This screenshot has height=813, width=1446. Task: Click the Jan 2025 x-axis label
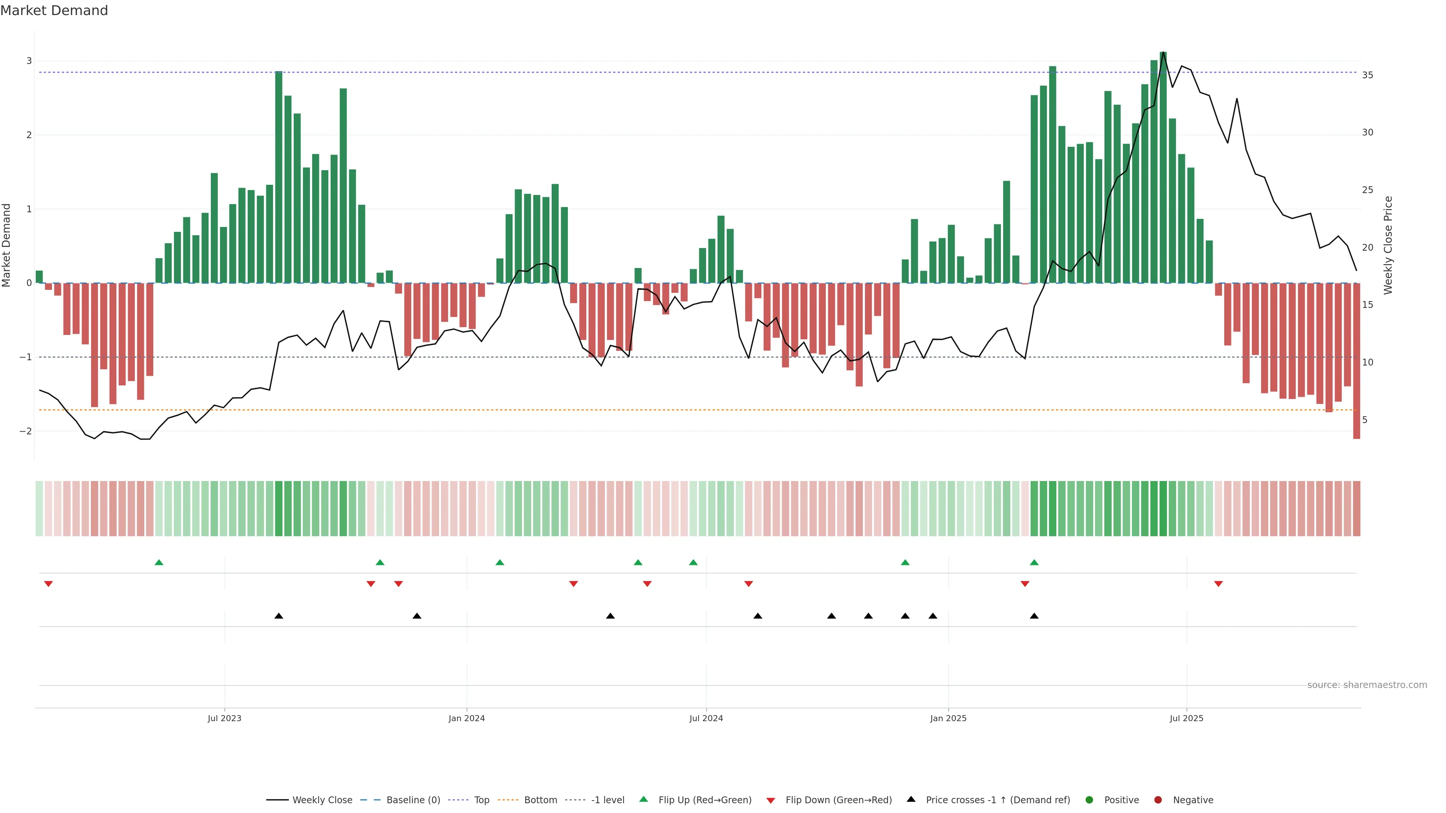(x=948, y=719)
